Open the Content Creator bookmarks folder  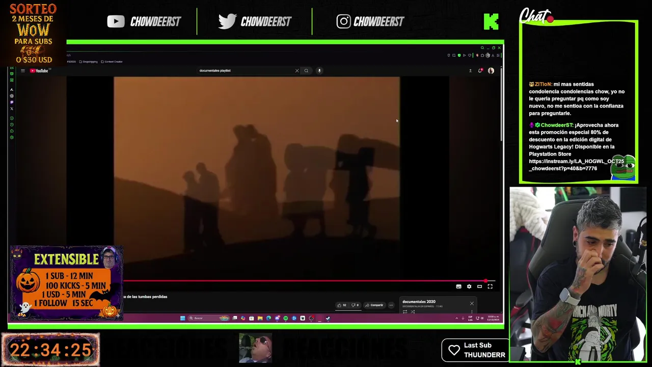(x=112, y=62)
